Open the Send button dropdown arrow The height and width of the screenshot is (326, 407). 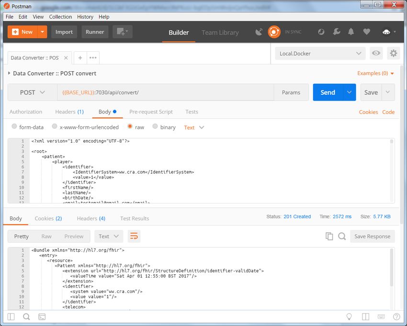[x=350, y=92]
